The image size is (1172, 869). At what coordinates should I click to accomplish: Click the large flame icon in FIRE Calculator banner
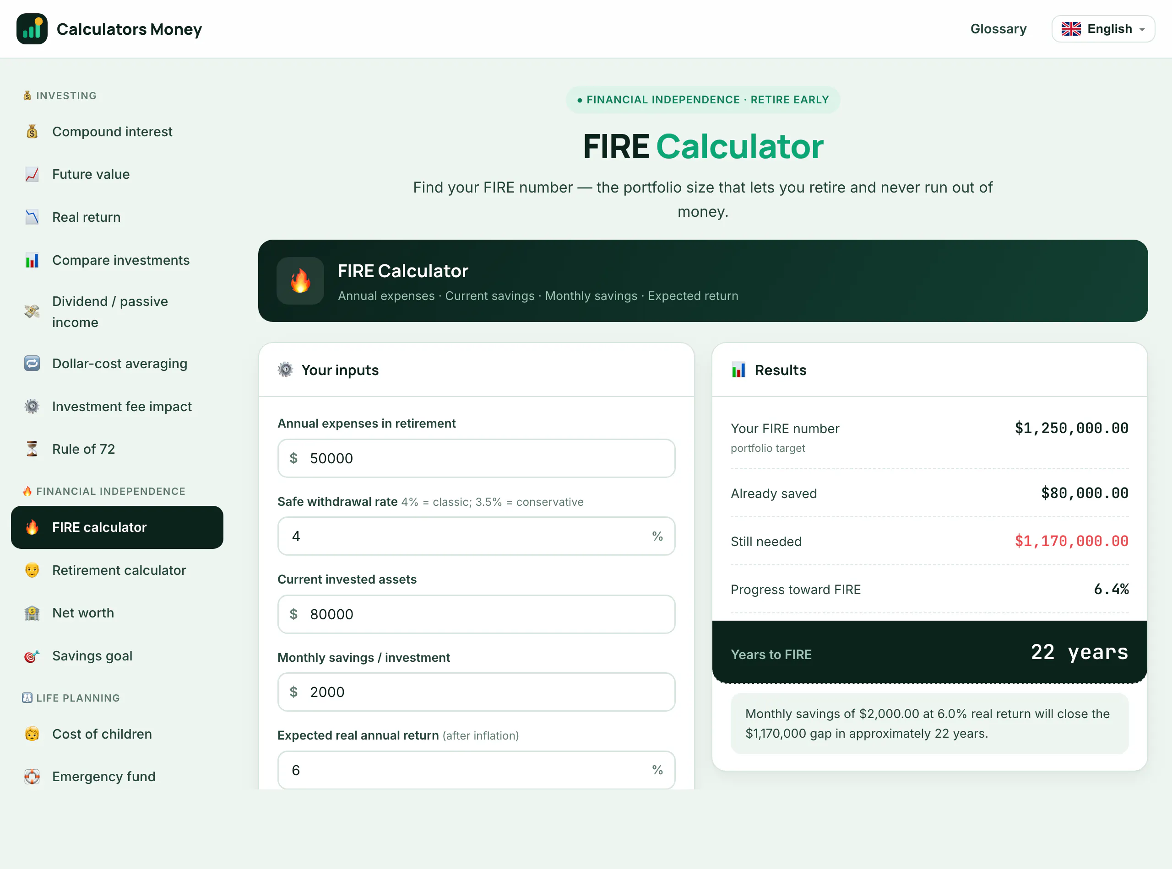(300, 281)
